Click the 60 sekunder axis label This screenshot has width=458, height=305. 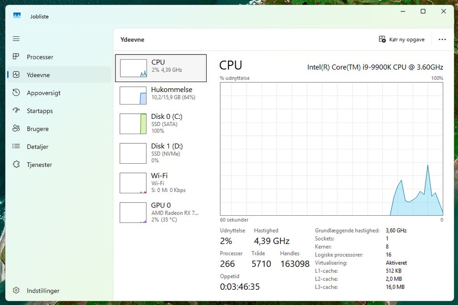(234, 220)
